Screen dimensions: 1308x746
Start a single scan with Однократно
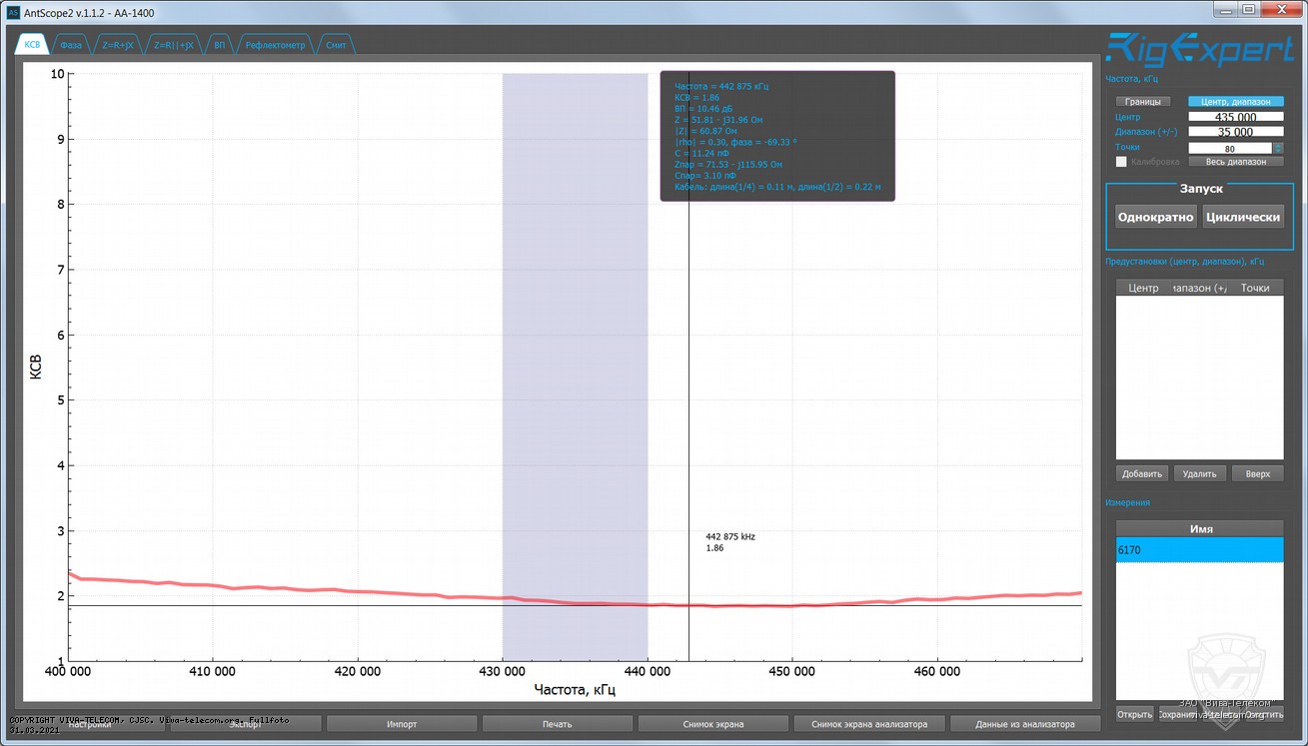tap(1155, 217)
